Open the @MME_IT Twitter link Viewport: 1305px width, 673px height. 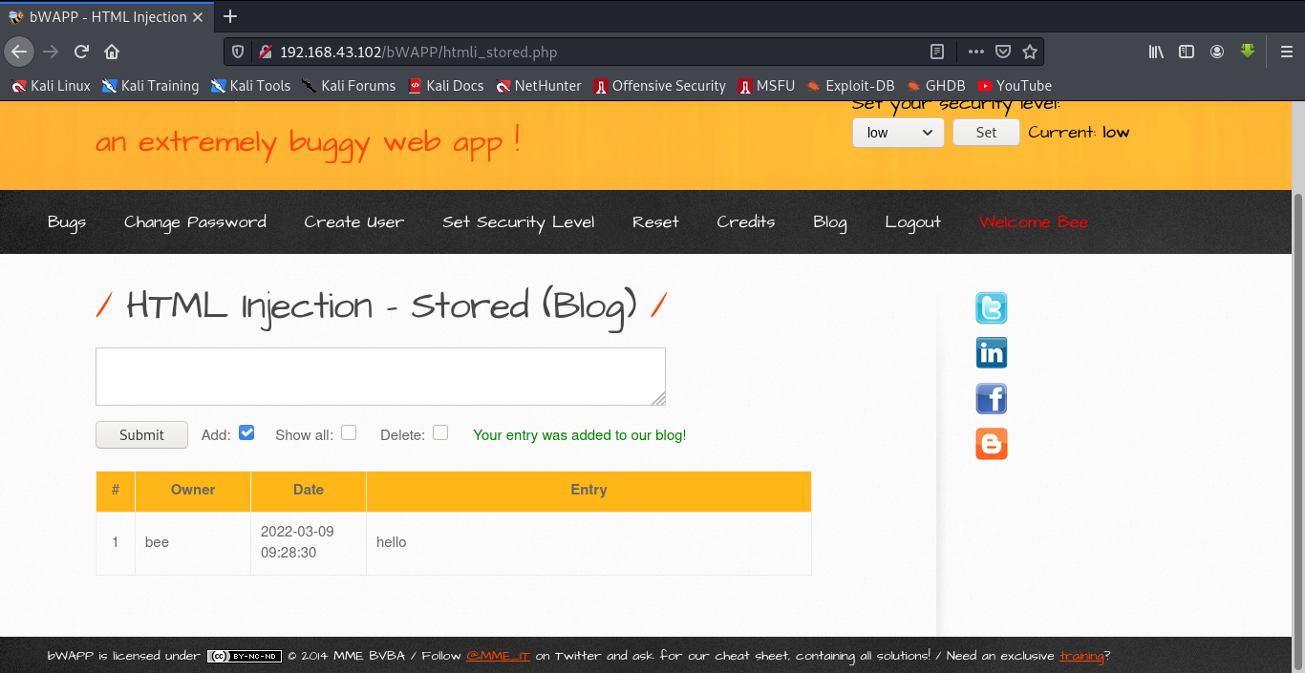click(498, 656)
